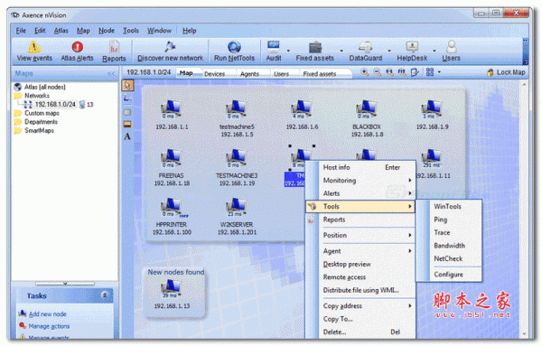Click Add new node link

(47, 313)
